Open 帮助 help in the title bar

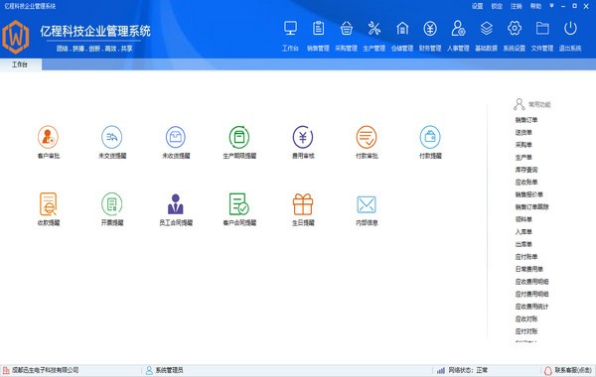535,6
